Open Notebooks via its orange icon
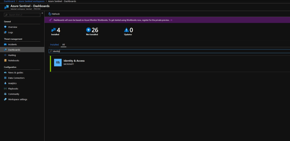290x141 pixels. tap(5, 60)
